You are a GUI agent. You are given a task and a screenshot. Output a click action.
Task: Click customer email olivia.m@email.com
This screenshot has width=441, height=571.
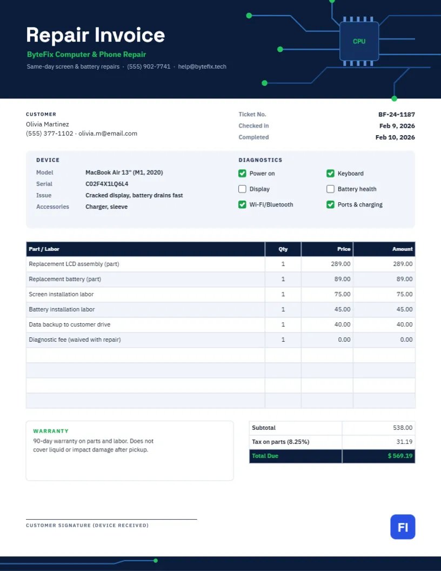(108, 133)
